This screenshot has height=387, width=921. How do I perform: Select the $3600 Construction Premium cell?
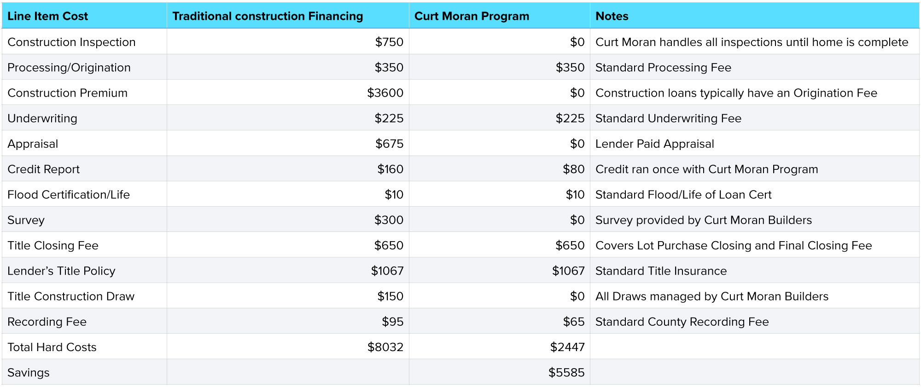pos(385,93)
